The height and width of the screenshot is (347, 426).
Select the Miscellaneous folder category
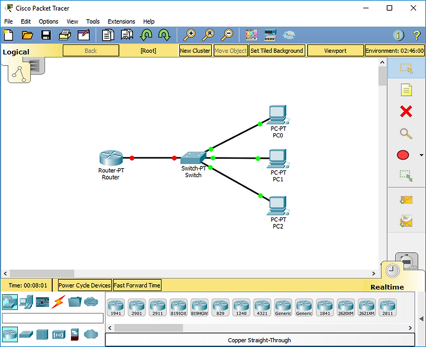coord(75,302)
